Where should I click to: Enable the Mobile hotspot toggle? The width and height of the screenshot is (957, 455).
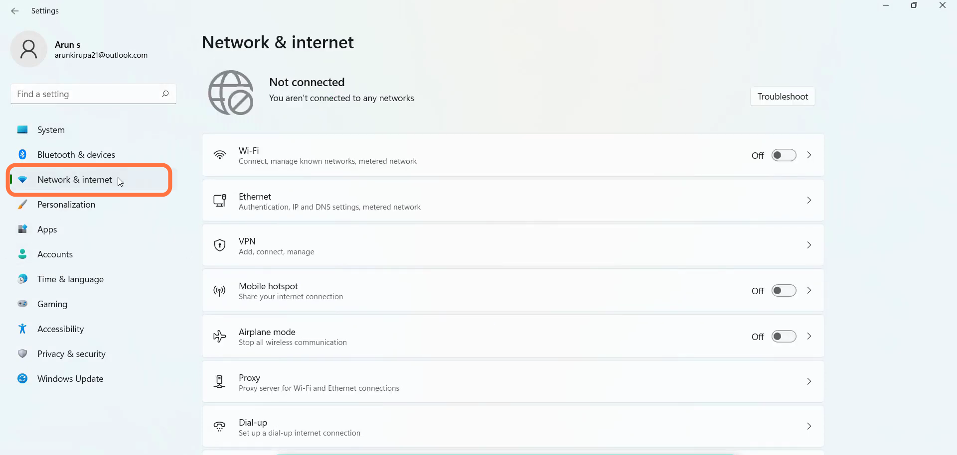[784, 291]
